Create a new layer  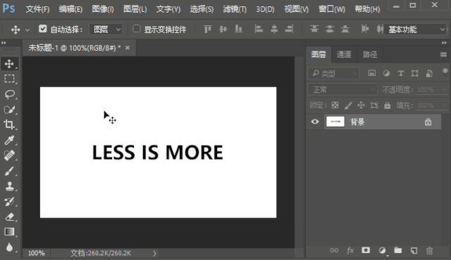click(414, 250)
